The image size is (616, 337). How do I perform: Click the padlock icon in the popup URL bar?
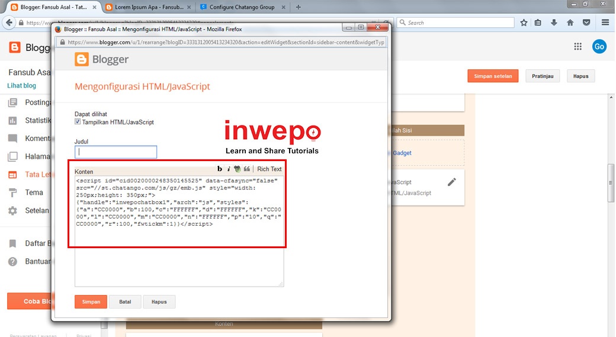(x=62, y=42)
